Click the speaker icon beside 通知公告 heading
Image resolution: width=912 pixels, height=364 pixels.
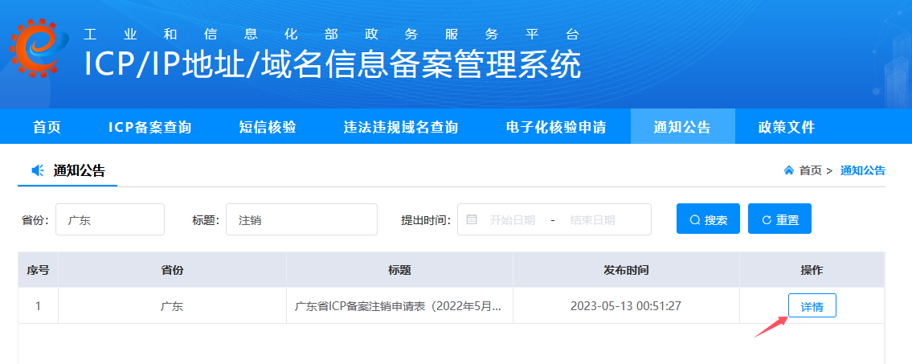point(38,170)
